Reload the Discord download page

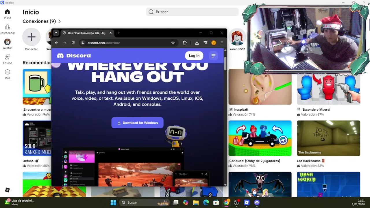pos(73,43)
